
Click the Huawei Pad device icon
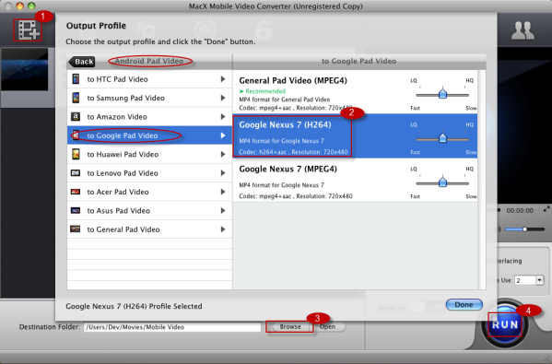point(76,154)
